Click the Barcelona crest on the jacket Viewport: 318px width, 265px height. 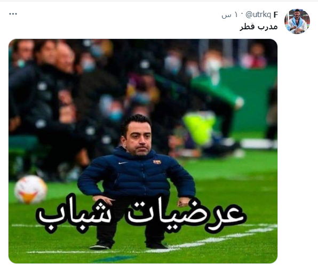(157, 162)
